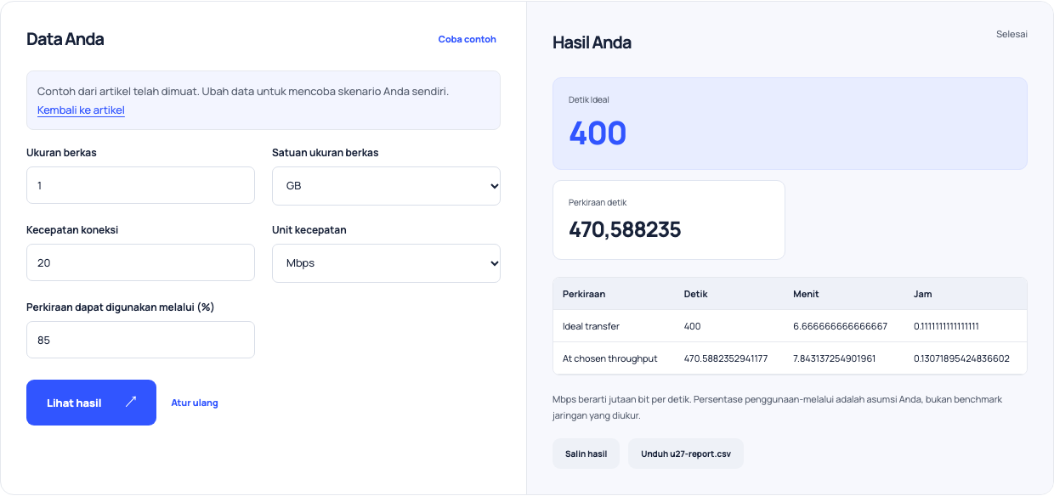Click the 6.666666666666667 minutes cell

pos(840,326)
